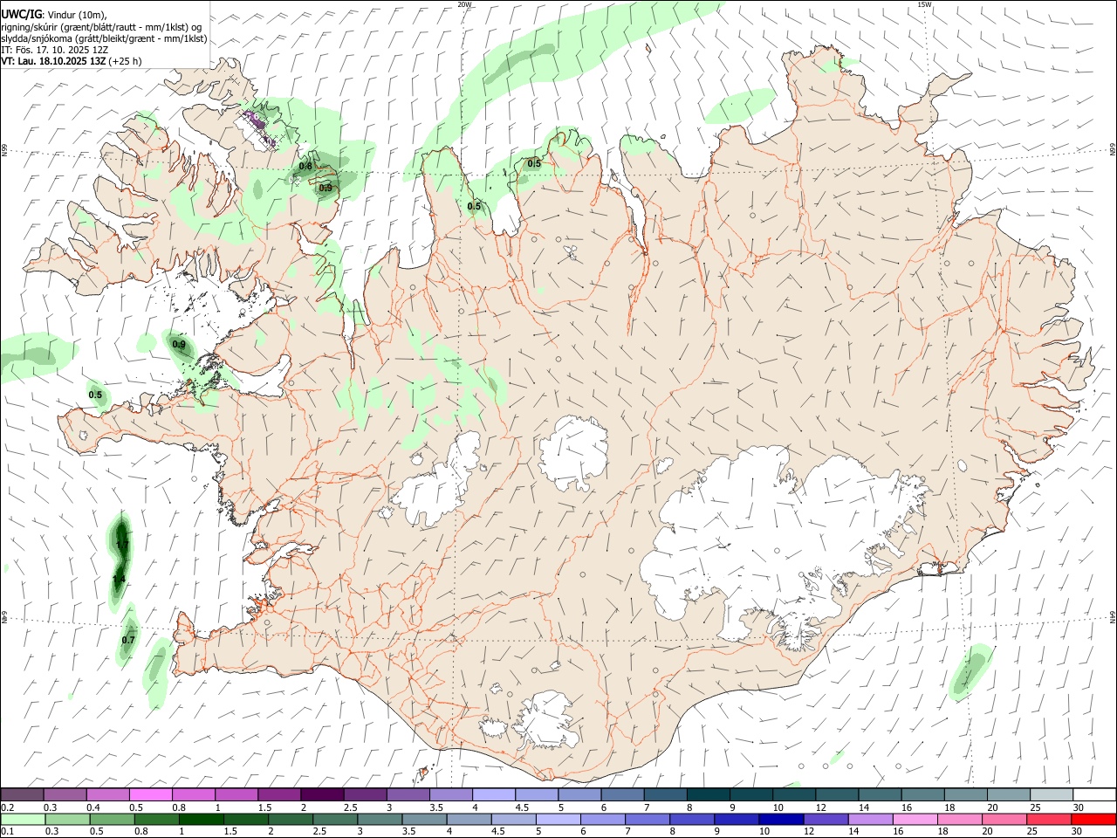The height and width of the screenshot is (838, 1117).
Task: Pick the lower-row grey-green swatch between 2.5 and 3
Action: [x=335, y=819]
